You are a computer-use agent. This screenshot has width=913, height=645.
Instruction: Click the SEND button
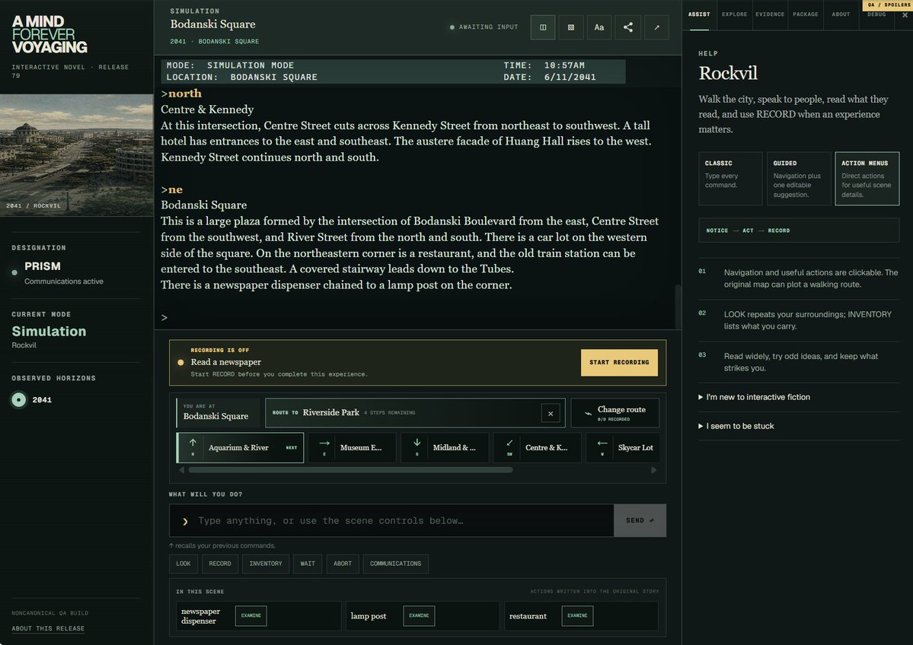click(x=640, y=520)
